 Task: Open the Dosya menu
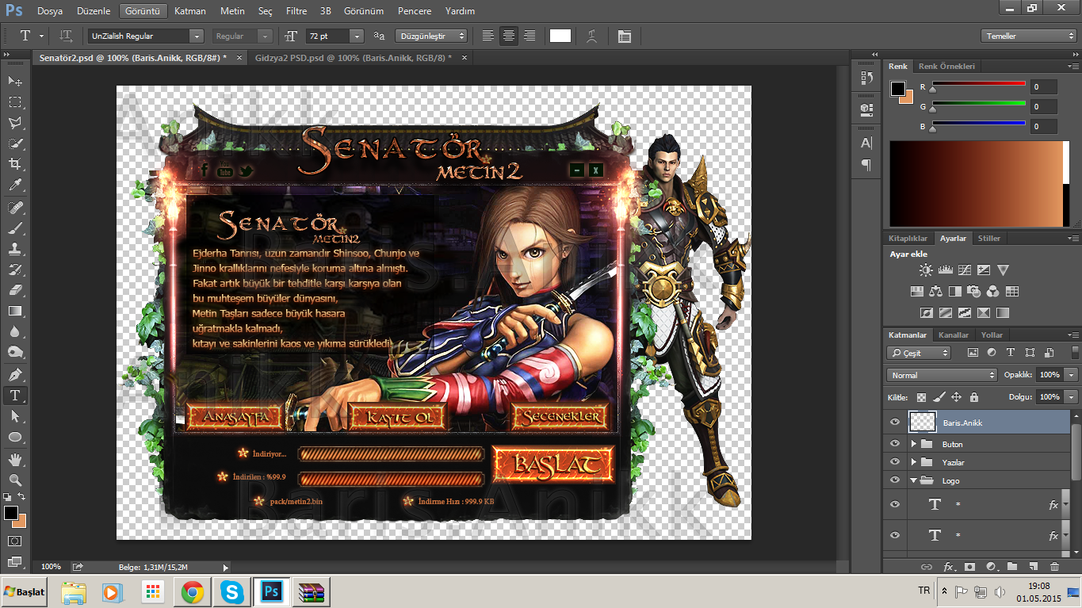[x=49, y=11]
